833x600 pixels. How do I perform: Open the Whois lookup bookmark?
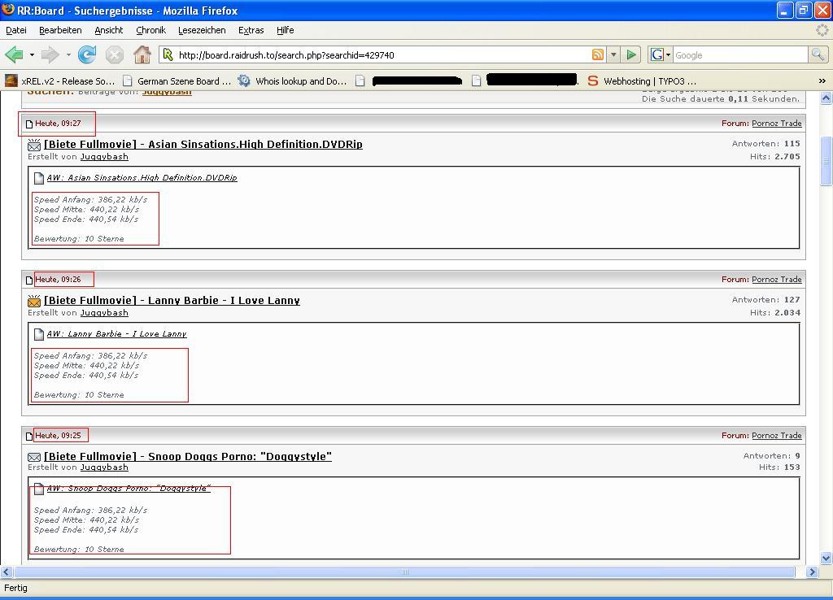tap(292, 81)
